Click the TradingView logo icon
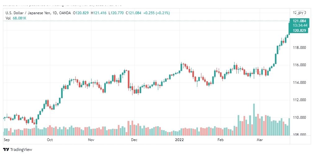 [x=6, y=150]
